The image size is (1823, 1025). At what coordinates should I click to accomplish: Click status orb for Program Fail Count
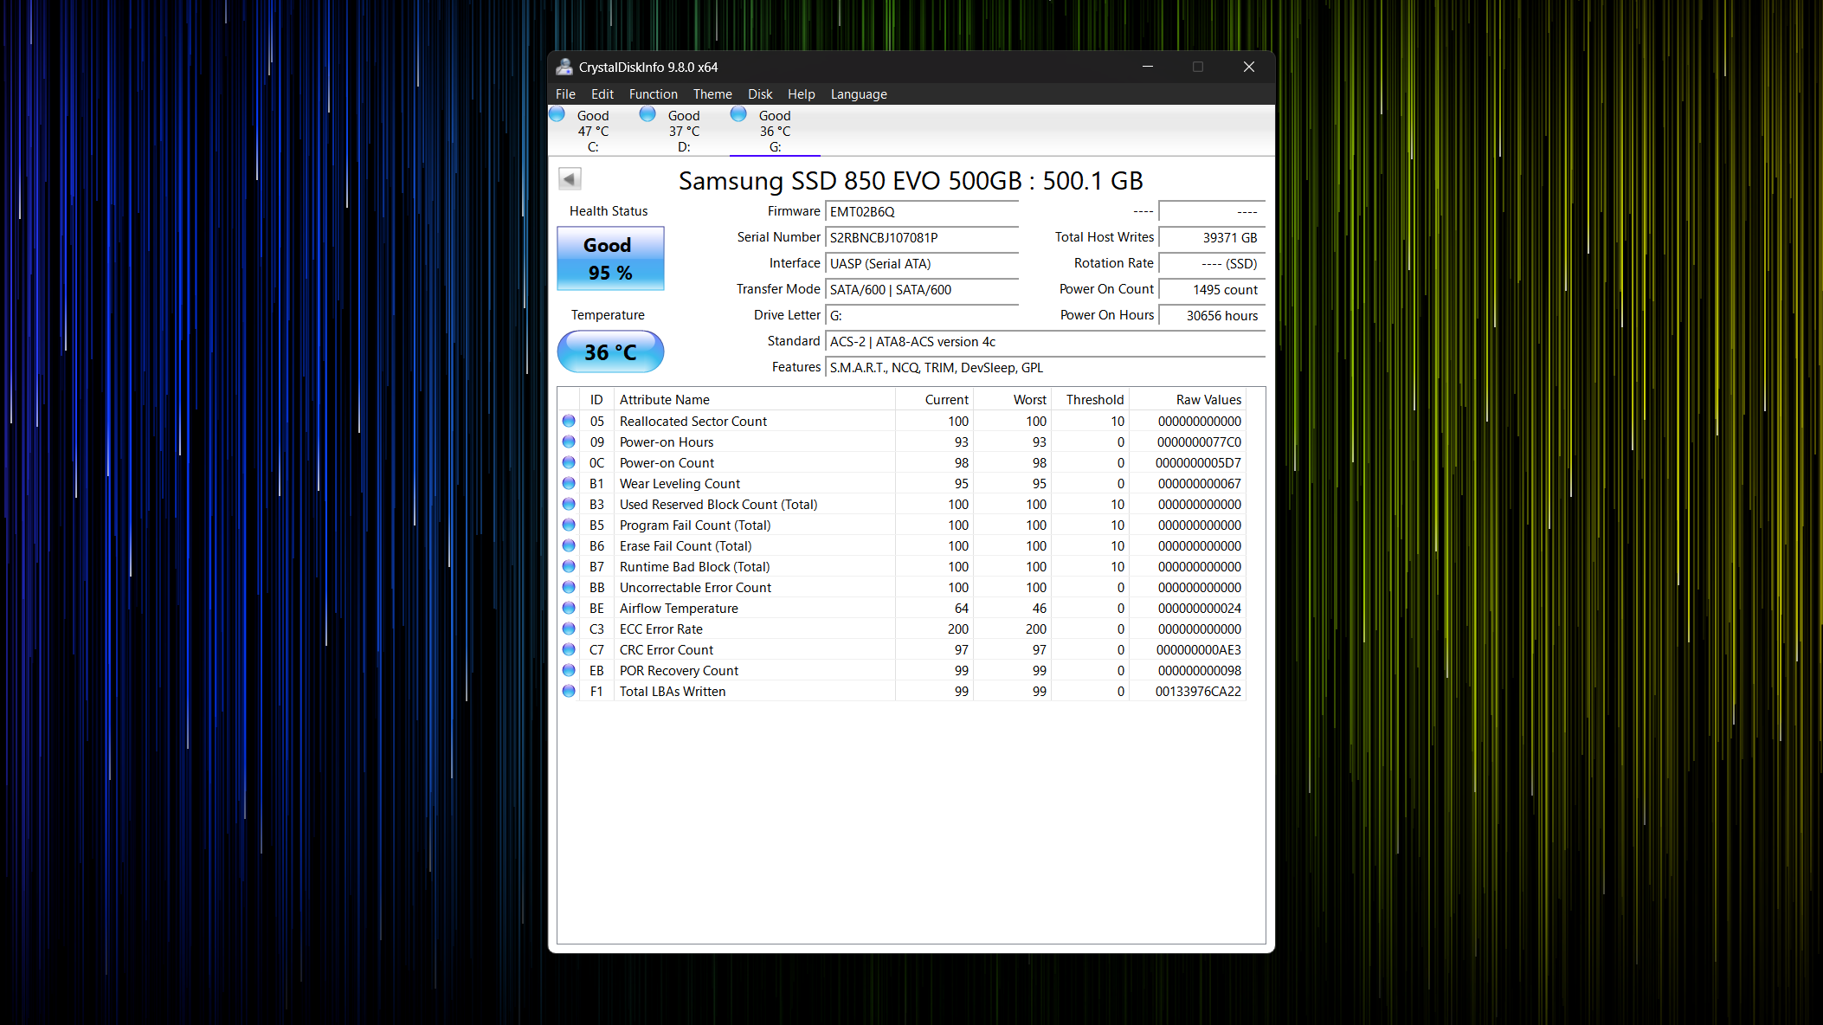pos(569,525)
